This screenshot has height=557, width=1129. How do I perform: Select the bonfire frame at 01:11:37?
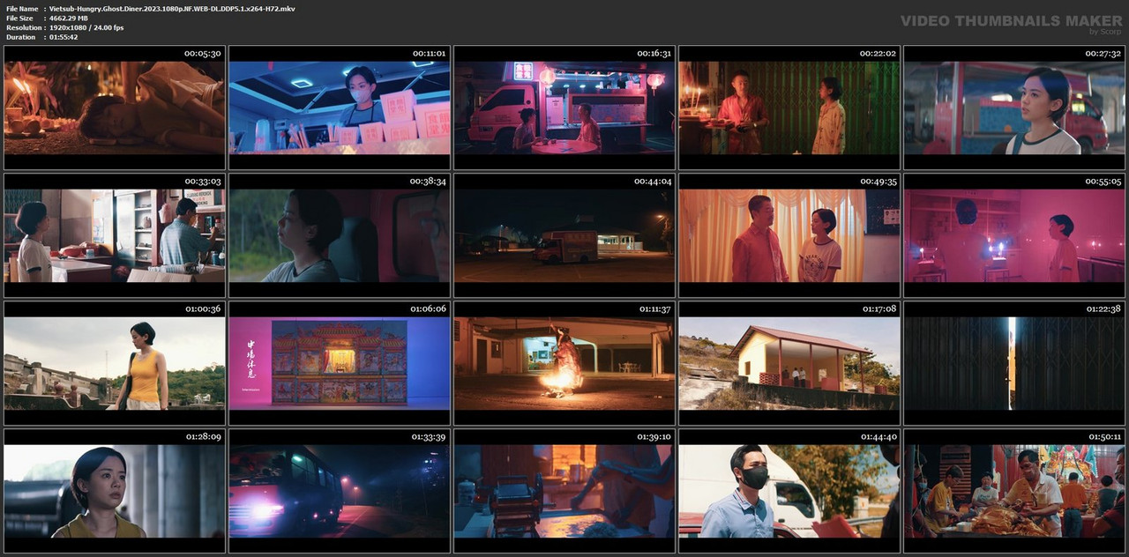[x=564, y=363]
